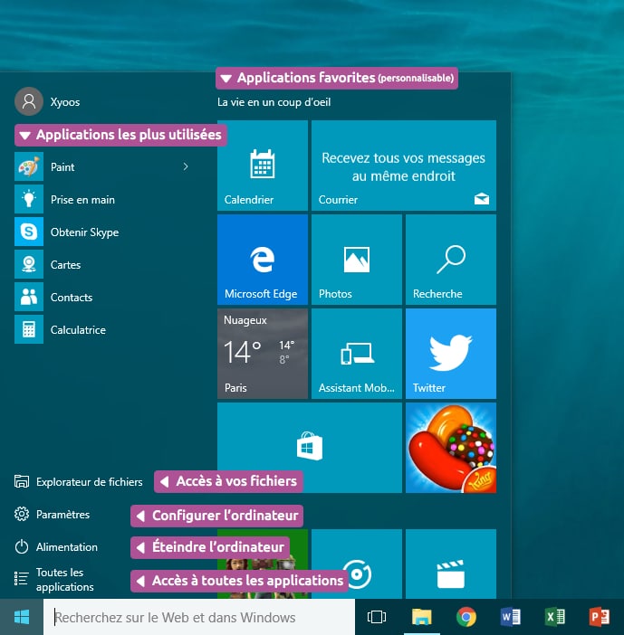The height and width of the screenshot is (635, 624).
Task: Open File Explorer in the taskbar
Action: pyautogui.click(x=422, y=617)
